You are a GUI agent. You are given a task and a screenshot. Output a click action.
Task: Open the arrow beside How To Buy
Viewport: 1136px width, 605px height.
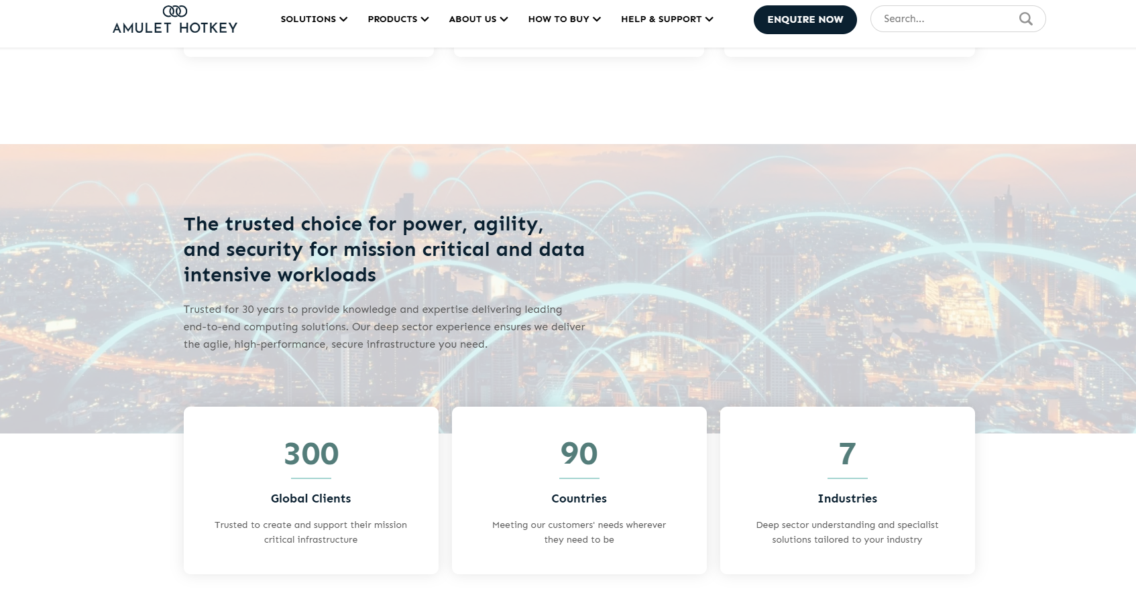597,19
